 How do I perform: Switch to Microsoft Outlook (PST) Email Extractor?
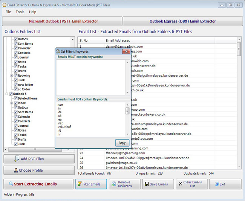click(x=62, y=21)
